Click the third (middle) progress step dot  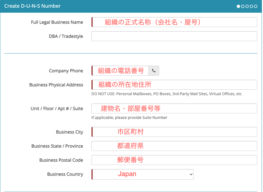(247, 6)
